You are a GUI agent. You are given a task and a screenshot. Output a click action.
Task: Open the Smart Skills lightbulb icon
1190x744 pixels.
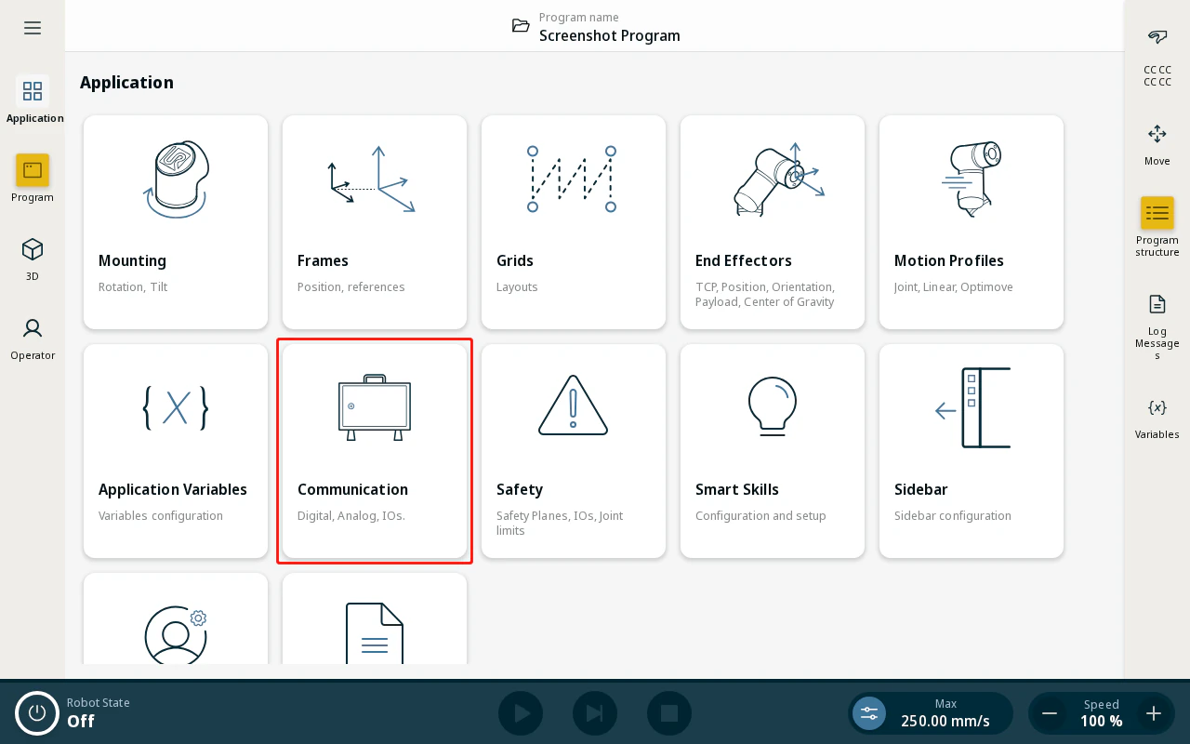point(773,406)
